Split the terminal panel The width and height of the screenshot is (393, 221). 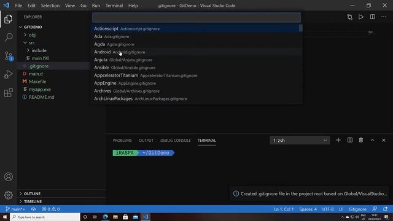click(x=350, y=141)
